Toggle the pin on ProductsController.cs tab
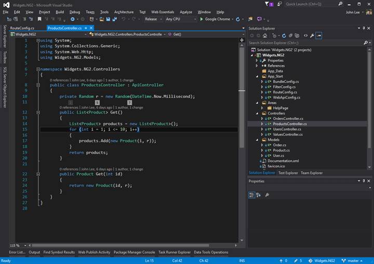 [x=86, y=28]
